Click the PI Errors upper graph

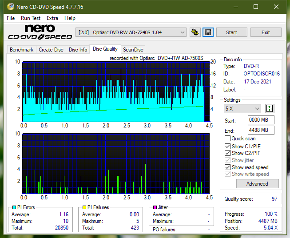[116, 92]
